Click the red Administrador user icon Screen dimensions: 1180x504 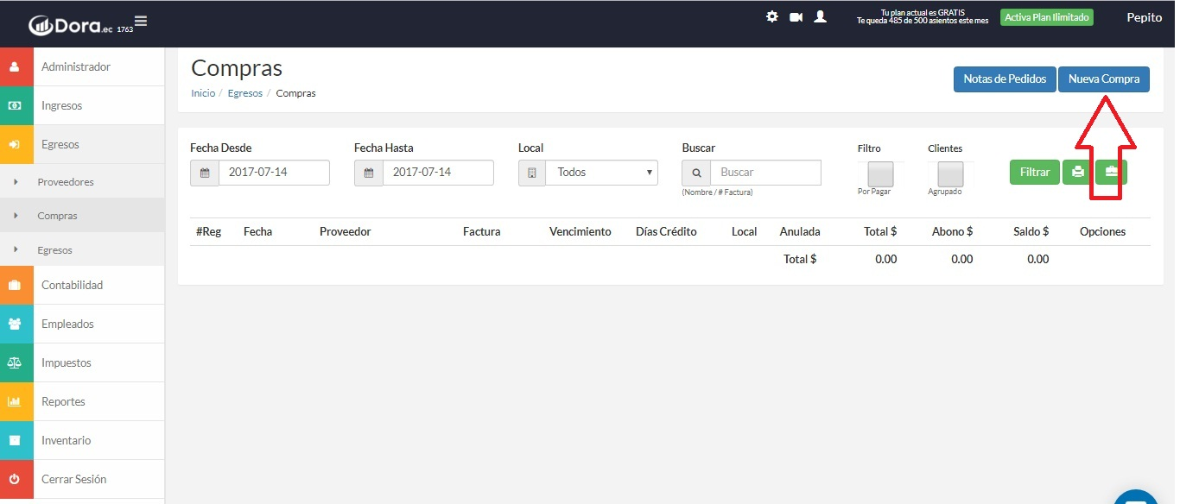point(15,66)
